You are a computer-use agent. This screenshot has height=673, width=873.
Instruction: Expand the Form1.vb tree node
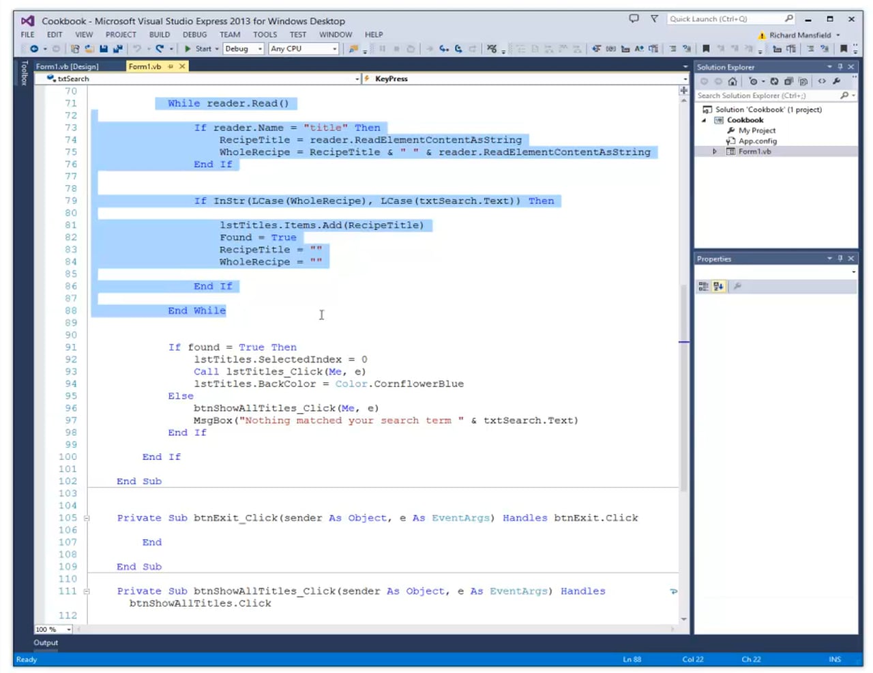[715, 152]
